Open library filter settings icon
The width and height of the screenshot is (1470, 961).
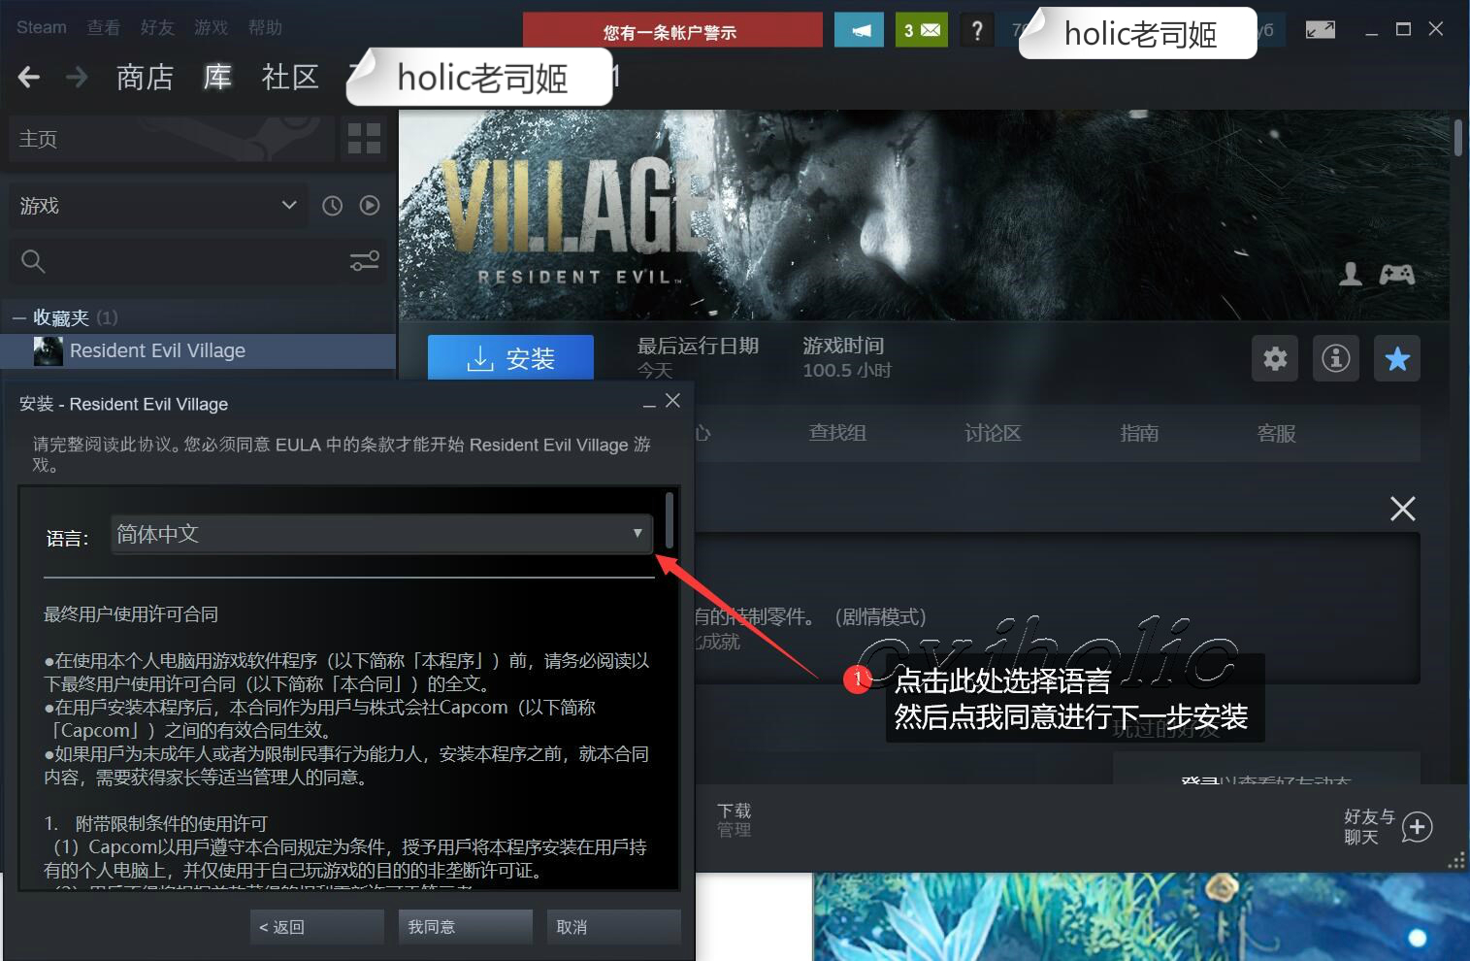pos(364,261)
